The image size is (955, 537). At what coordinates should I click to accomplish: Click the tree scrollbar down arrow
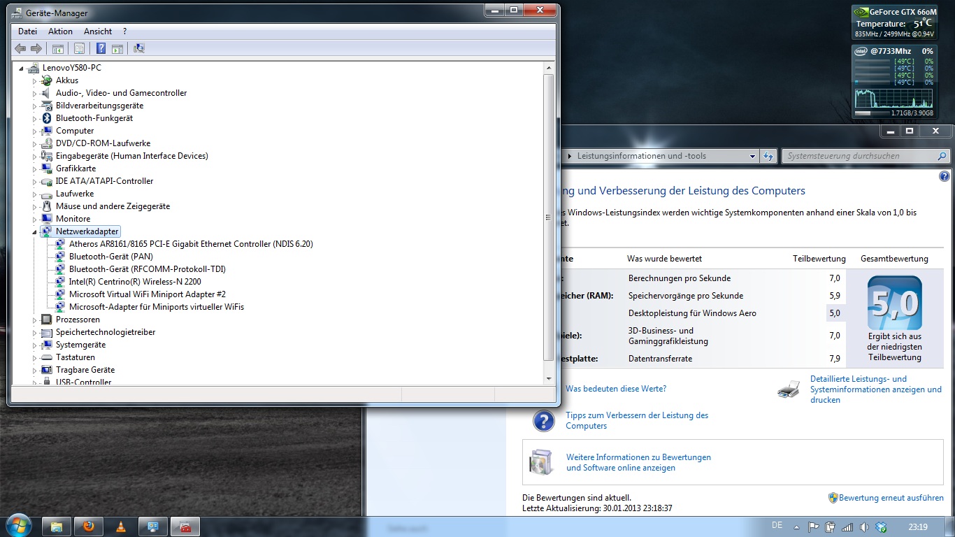549,378
